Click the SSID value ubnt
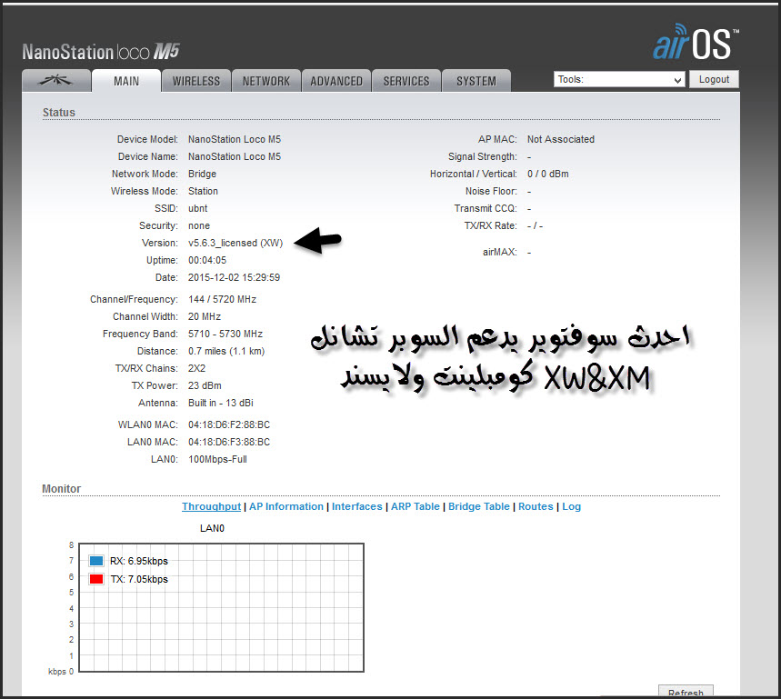 click(197, 208)
